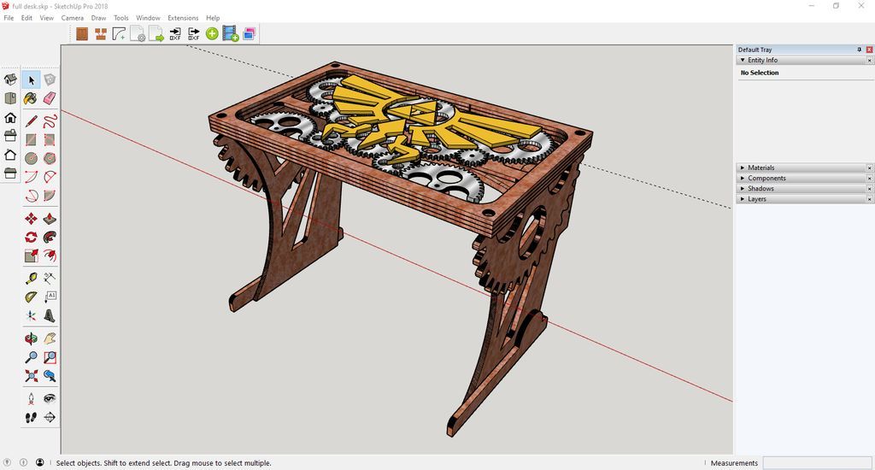Choose the Pie arc tool
Screen dimensions: 875x470
50,196
